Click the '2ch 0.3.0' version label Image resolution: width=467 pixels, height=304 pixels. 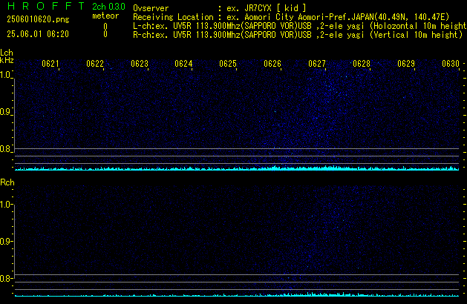(108, 7)
